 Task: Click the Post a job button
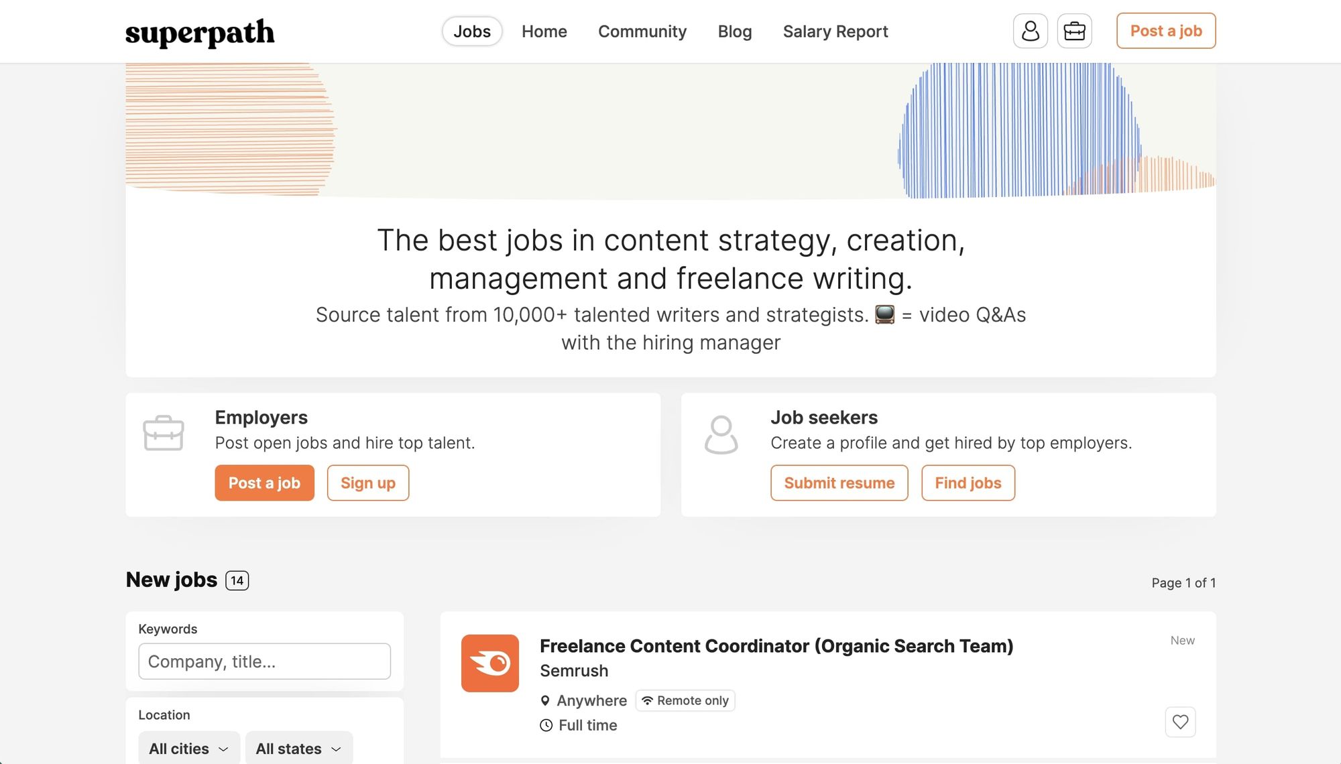[1165, 30]
